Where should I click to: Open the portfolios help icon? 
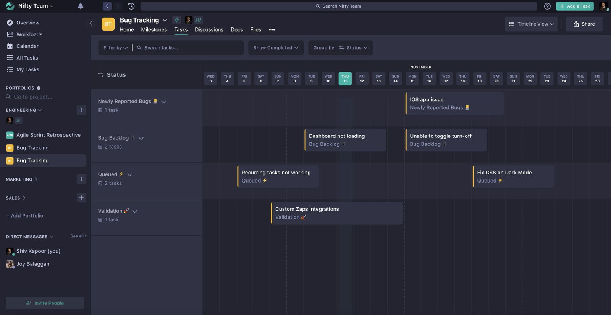[x=39, y=88]
